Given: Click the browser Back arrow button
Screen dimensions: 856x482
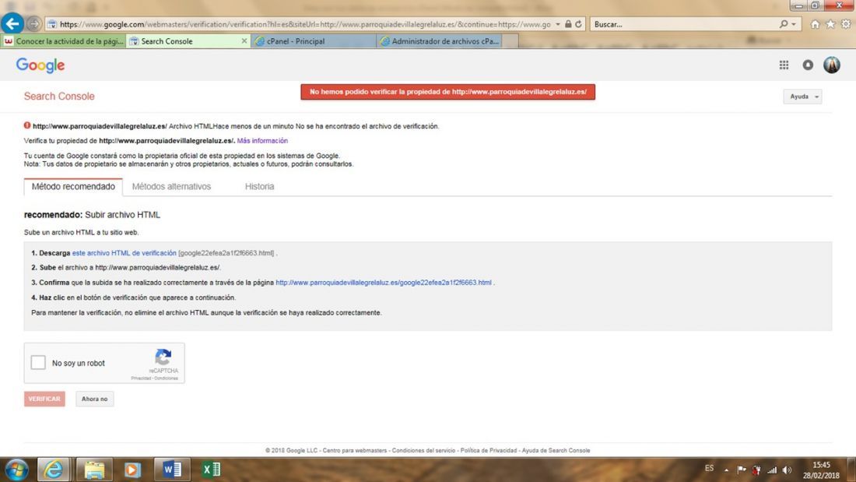Looking at the screenshot, I should coord(12,23).
